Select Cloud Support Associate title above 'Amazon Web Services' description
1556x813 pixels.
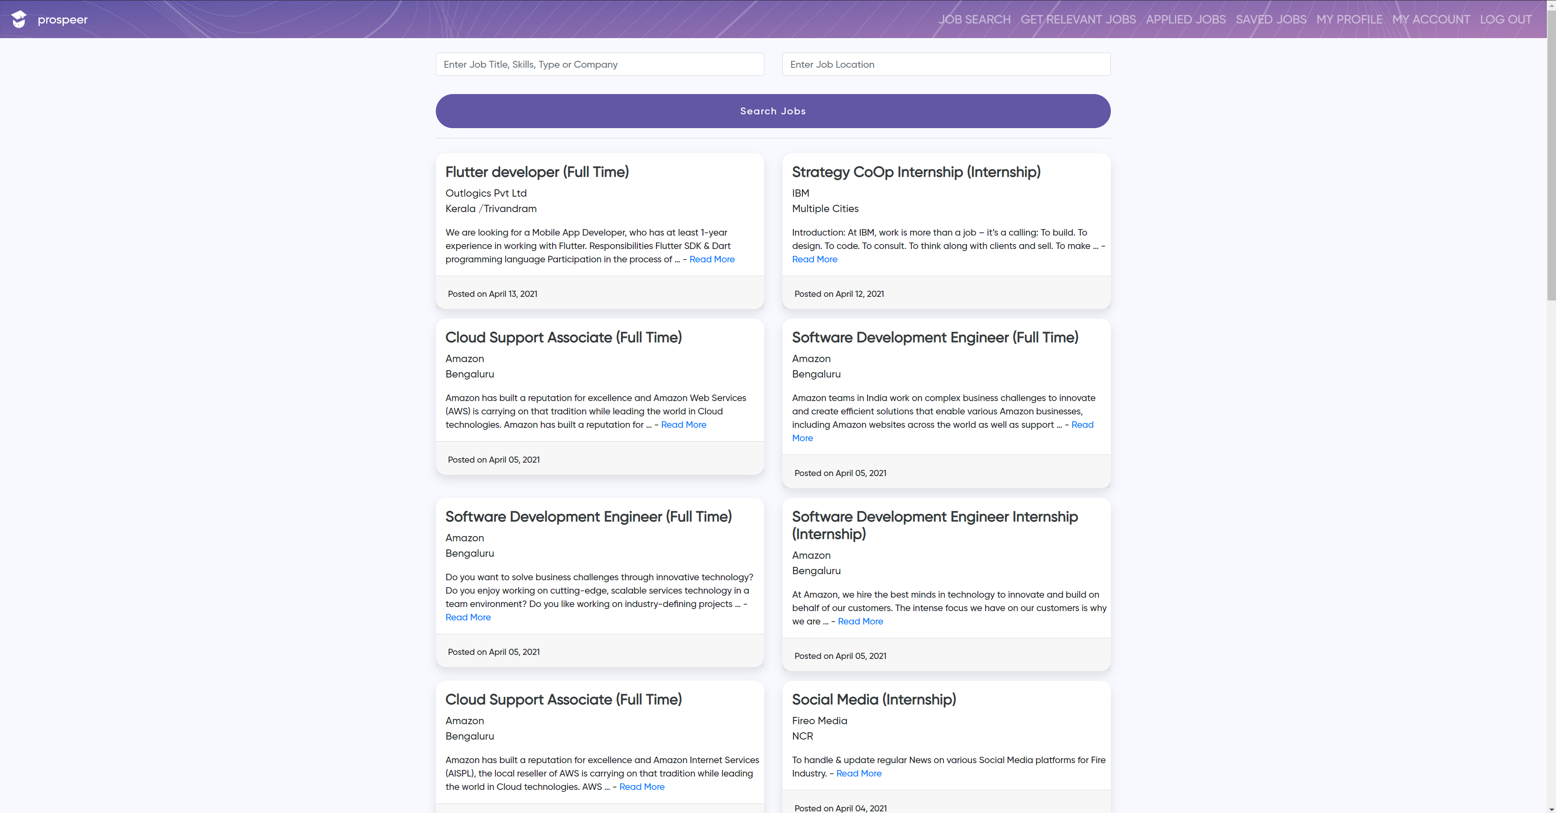(x=563, y=338)
